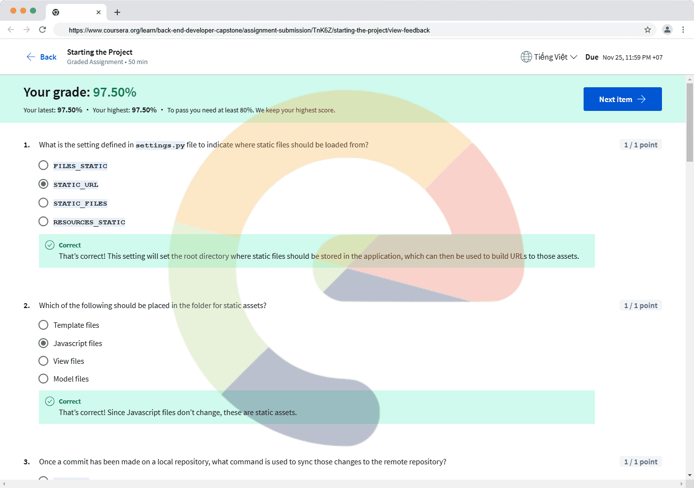
Task: Select the STATIC_FILES radio option
Action: pos(43,203)
